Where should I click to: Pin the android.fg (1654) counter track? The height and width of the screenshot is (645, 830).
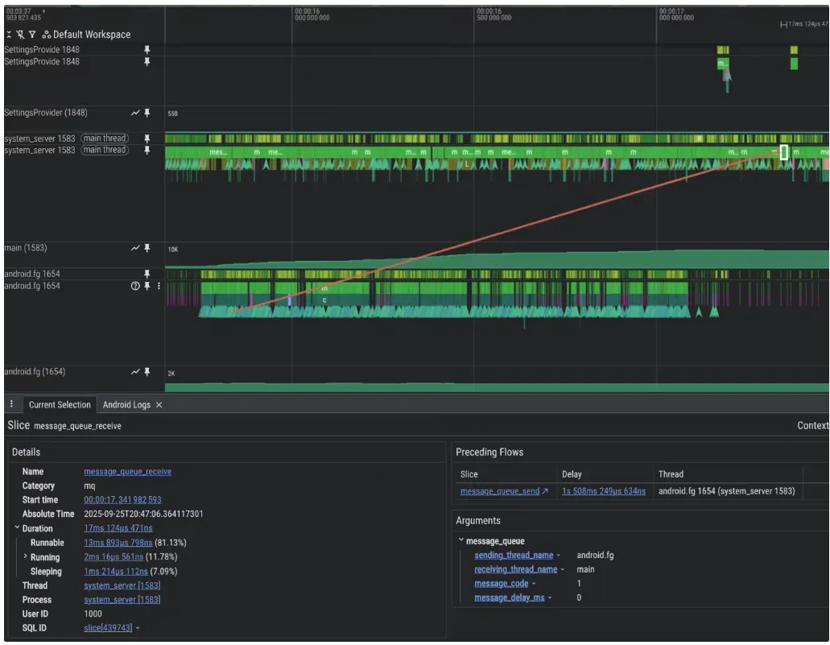147,372
